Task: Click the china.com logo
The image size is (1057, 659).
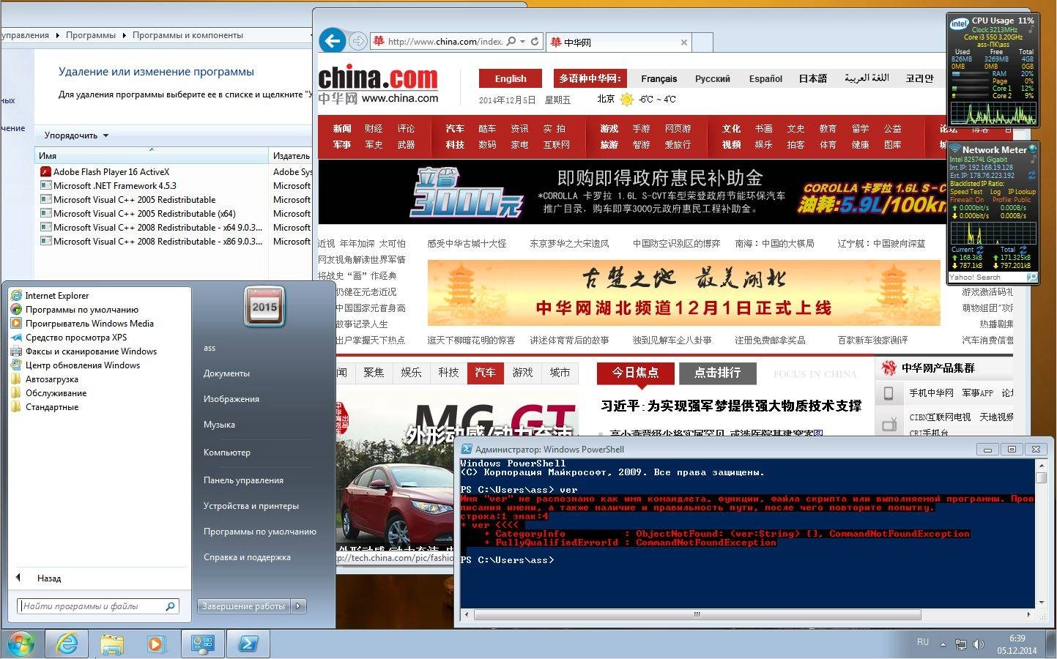Action: pyautogui.click(x=378, y=84)
